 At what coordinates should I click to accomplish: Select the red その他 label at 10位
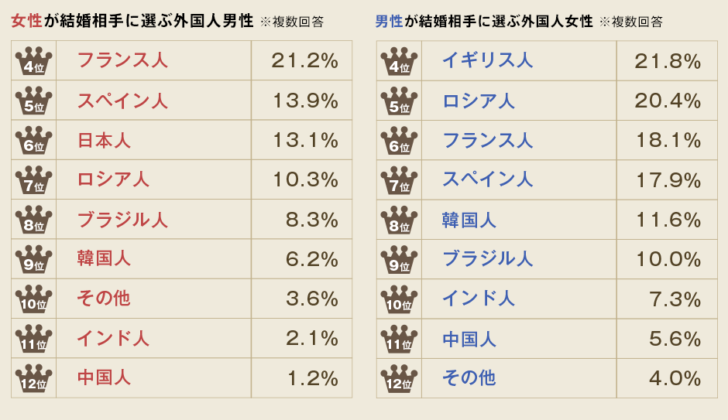pyautogui.click(x=104, y=299)
